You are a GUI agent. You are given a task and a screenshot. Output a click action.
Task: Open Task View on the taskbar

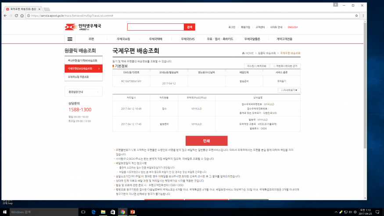click(83, 212)
